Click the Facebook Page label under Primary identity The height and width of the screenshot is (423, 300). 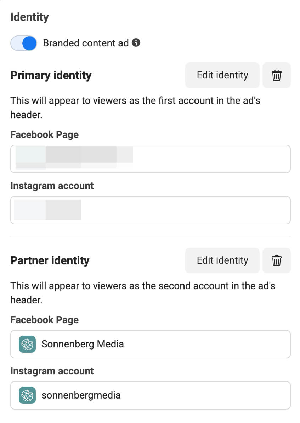45,135
